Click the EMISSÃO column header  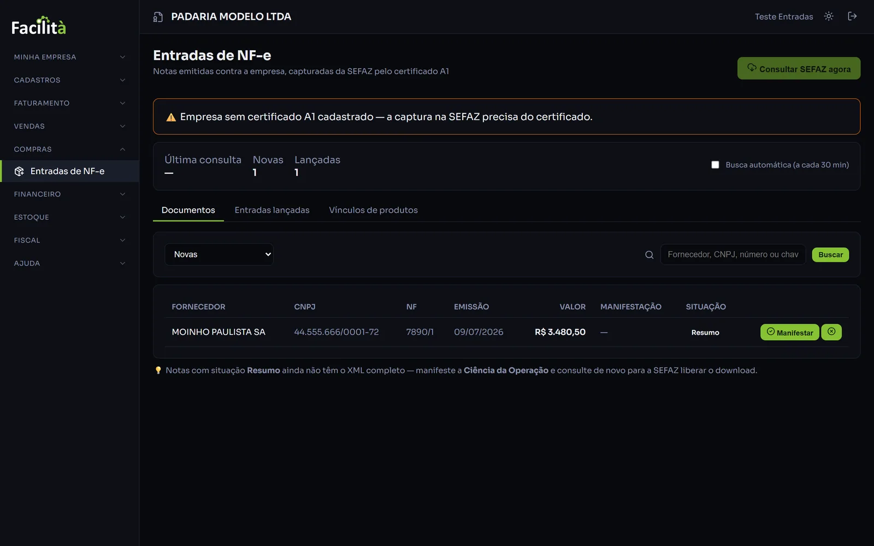pyautogui.click(x=471, y=307)
